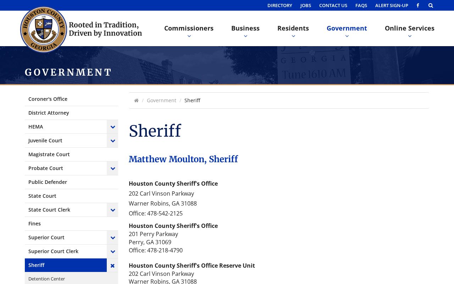454x284 pixels.
Task: Expand the Probate Court submenu
Action: 112,168
